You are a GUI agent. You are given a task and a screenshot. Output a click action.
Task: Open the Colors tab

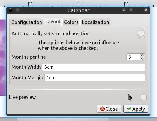[x=71, y=22]
